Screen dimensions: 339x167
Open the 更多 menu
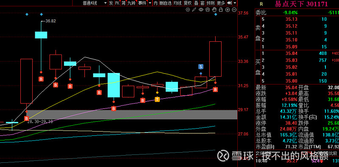(221, 3)
